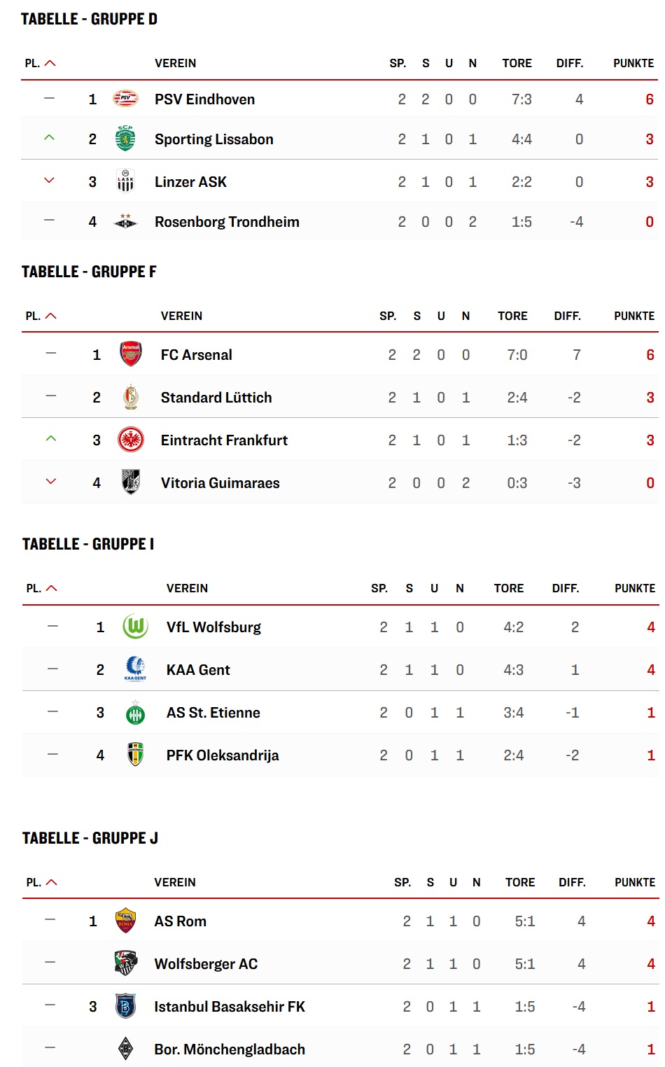The image size is (665, 1067).
Task: Open the Wolfsberger AC team link
Action: tap(206, 964)
